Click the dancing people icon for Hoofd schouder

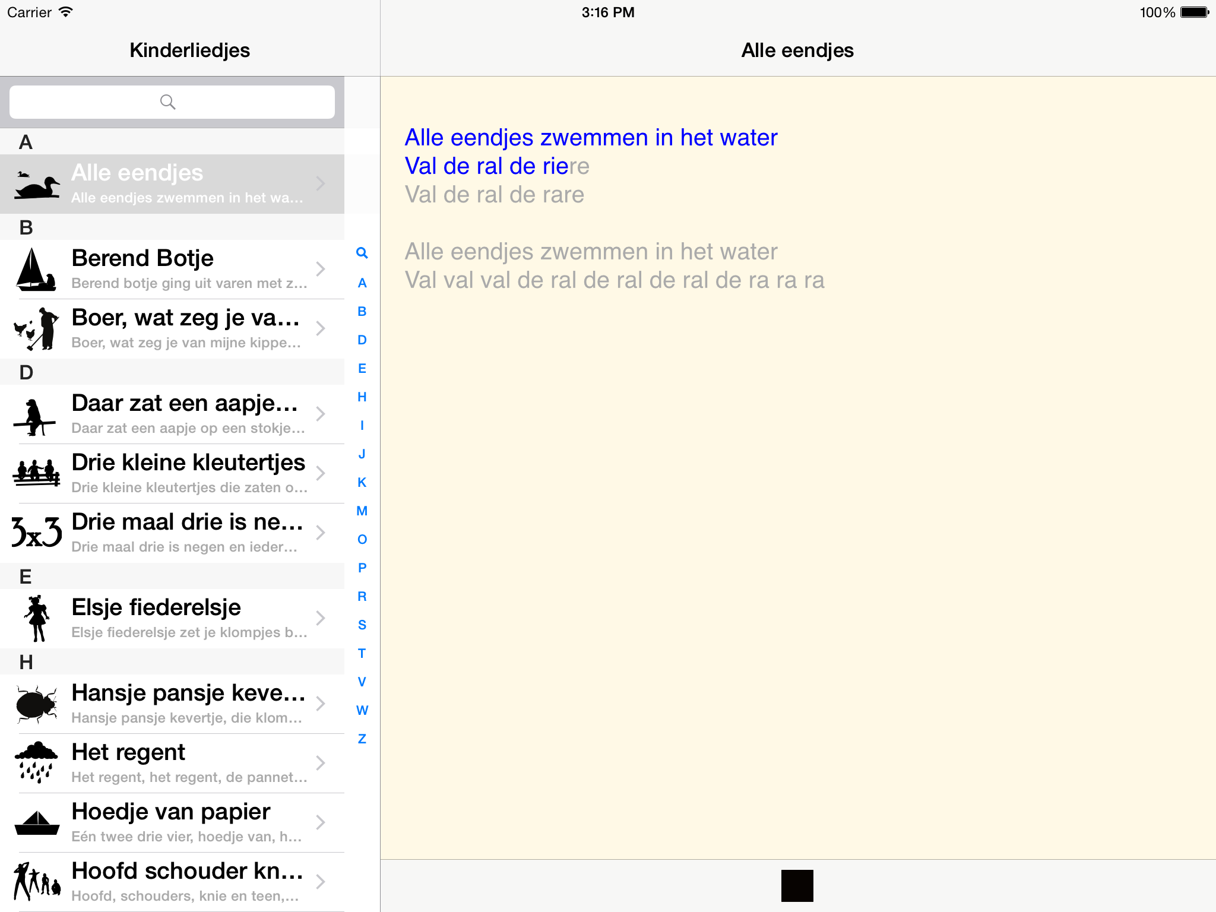[x=37, y=882]
